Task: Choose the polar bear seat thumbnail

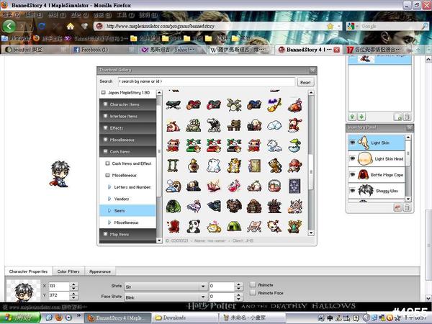Action: click(214, 165)
